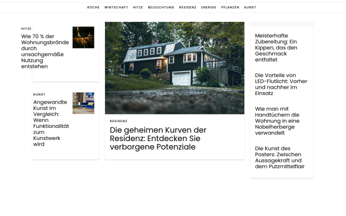346x216 pixels.
Task: Select KUNST in the top navigation
Action: (250, 7)
